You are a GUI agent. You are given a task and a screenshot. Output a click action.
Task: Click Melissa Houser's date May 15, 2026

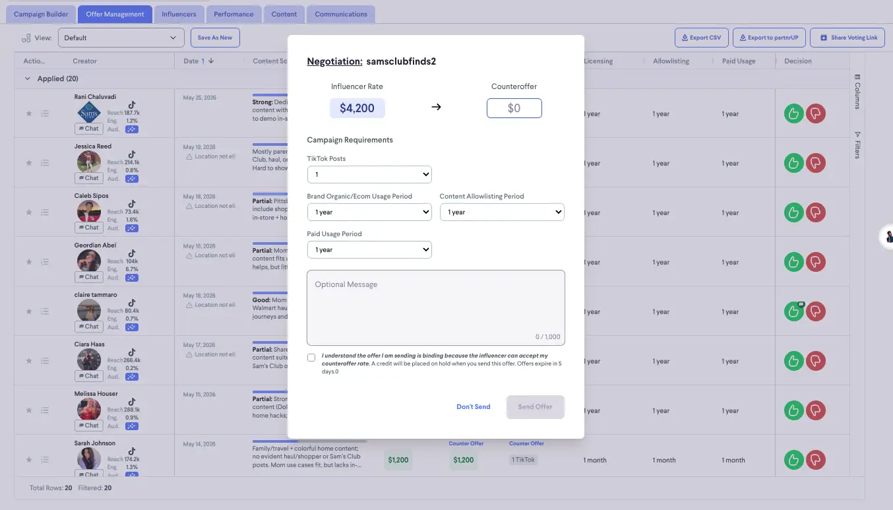(x=199, y=395)
